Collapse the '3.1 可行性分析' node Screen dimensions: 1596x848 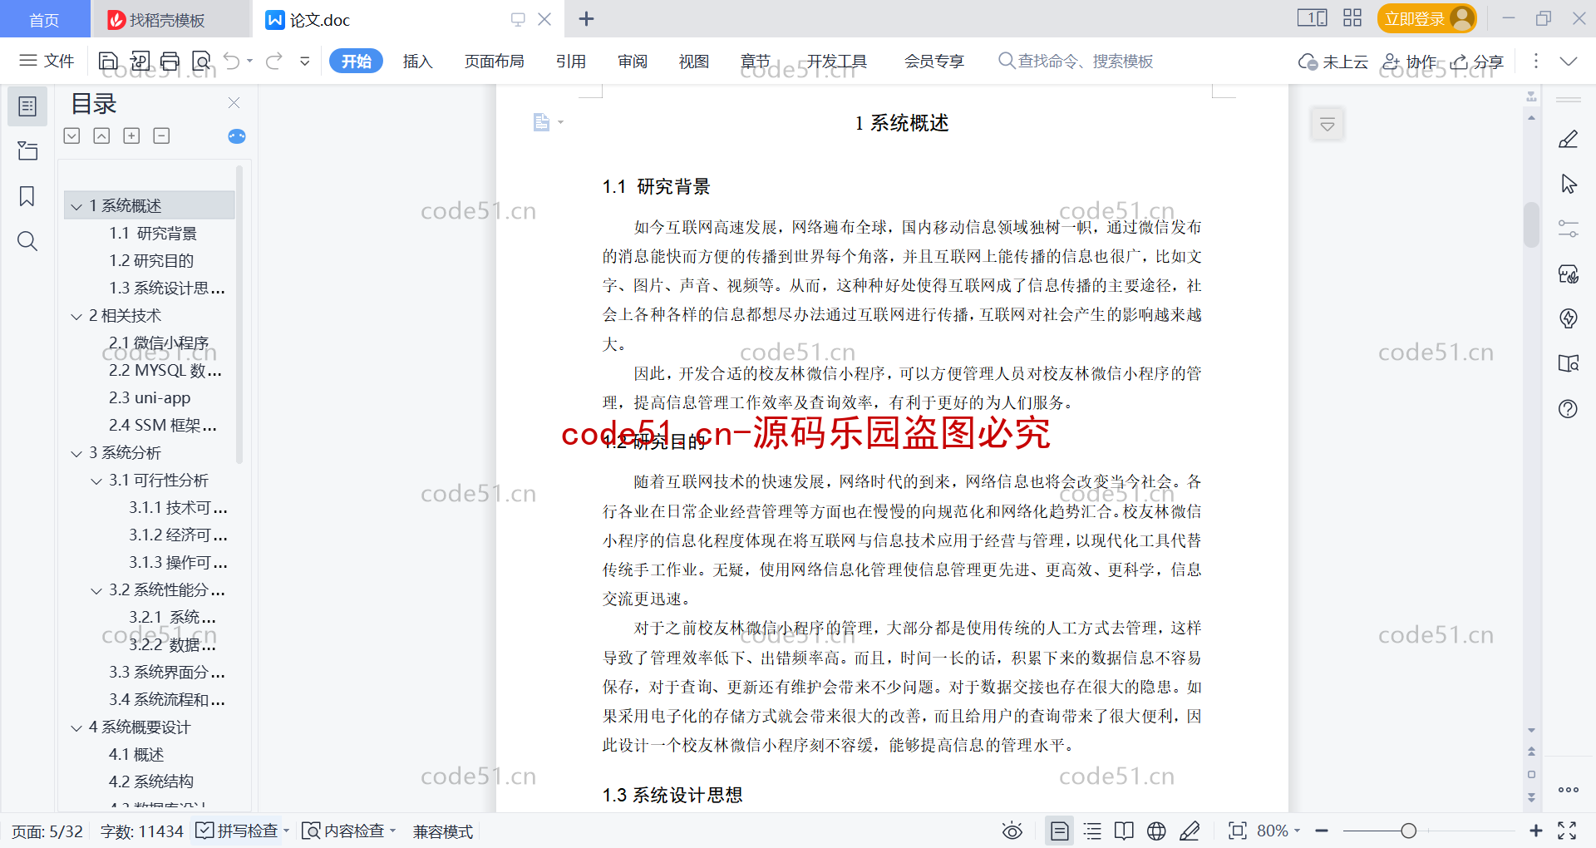pyautogui.click(x=96, y=481)
